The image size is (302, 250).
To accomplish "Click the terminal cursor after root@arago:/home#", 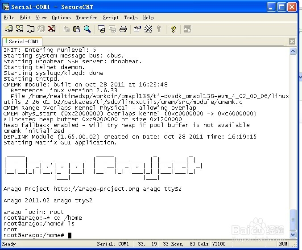I will [x=70, y=235].
